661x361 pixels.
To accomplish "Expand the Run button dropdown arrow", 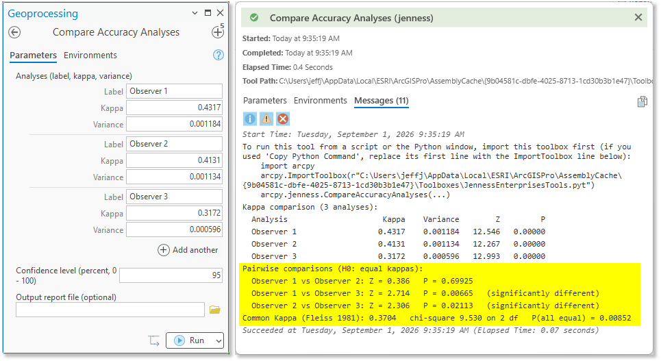I will click(x=219, y=340).
